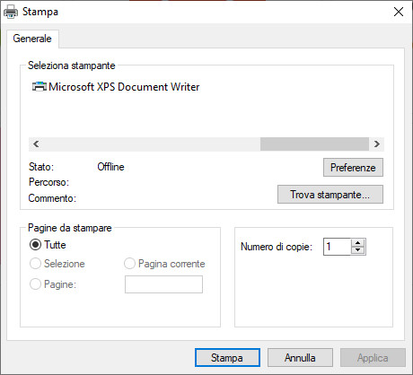The height and width of the screenshot is (375, 413).
Task: Increase number of copies with up arrow
Action: [x=357, y=243]
